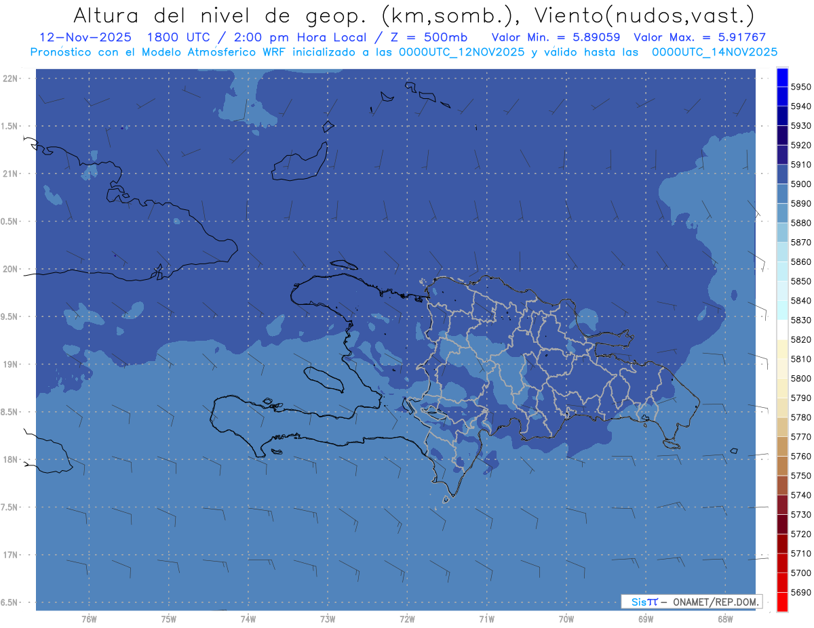The width and height of the screenshot is (814, 628).
Task: Click the 73W longitude label
Action: click(x=328, y=620)
